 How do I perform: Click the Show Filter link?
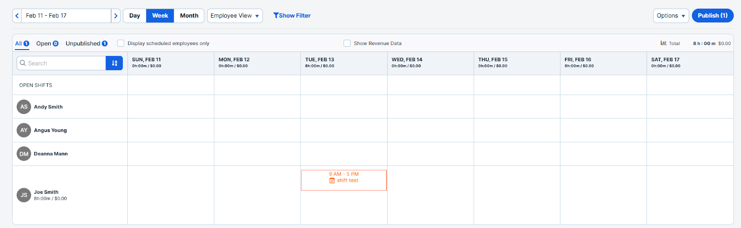pos(292,16)
